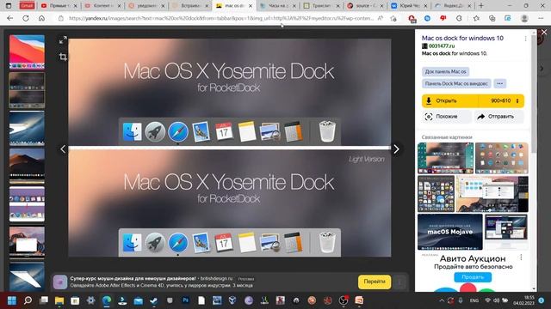Click the Перейти button on the ad banner

coord(375,282)
